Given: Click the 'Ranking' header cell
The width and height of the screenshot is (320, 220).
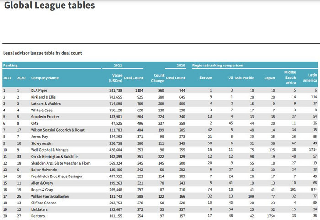Looking at the screenshot, I should tap(10, 66).
